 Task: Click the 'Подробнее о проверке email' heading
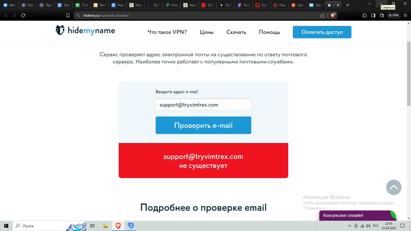(203, 207)
